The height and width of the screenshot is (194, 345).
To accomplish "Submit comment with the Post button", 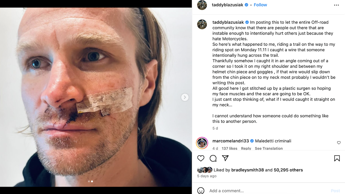I will pos(335,190).
